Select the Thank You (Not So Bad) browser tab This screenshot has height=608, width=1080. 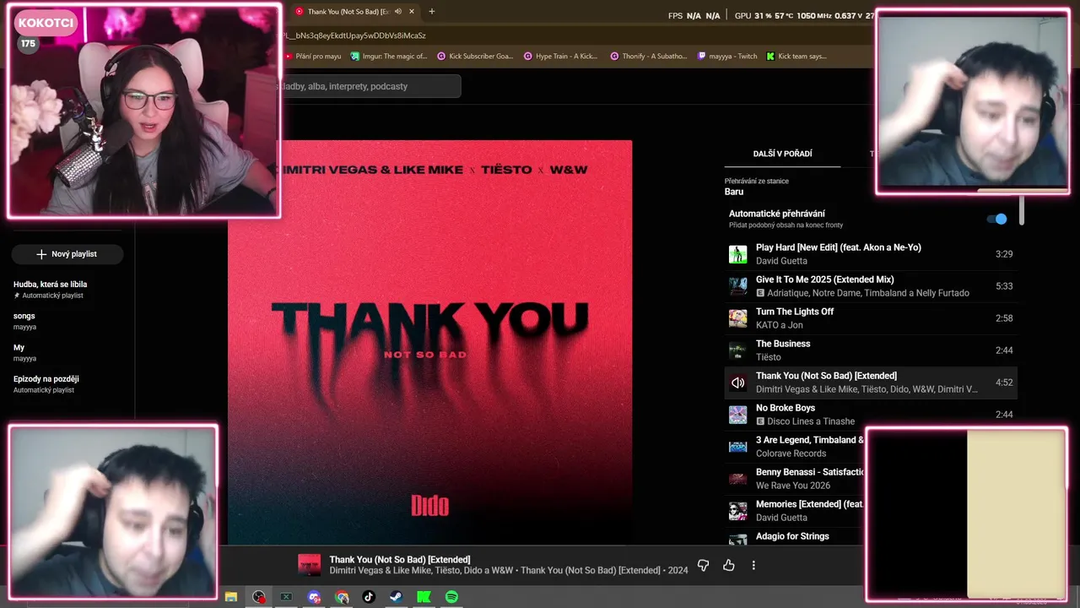tap(354, 11)
